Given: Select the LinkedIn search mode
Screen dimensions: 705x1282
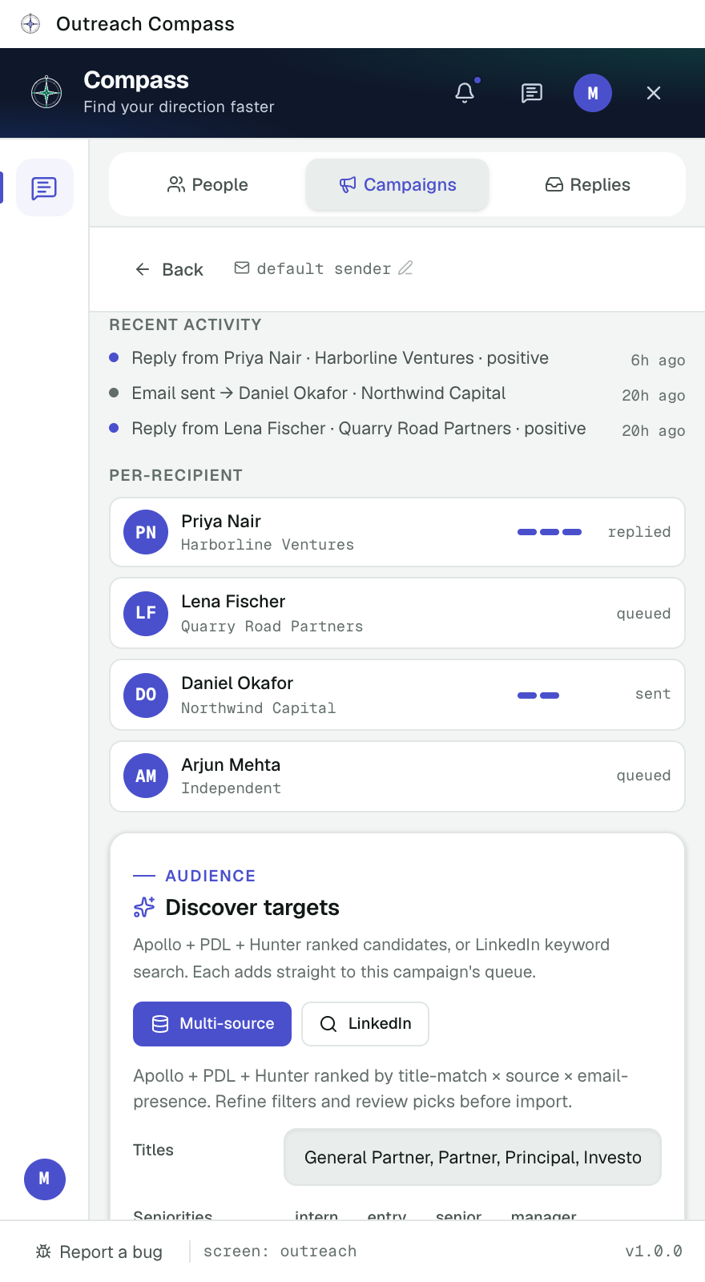Looking at the screenshot, I should (x=365, y=1024).
